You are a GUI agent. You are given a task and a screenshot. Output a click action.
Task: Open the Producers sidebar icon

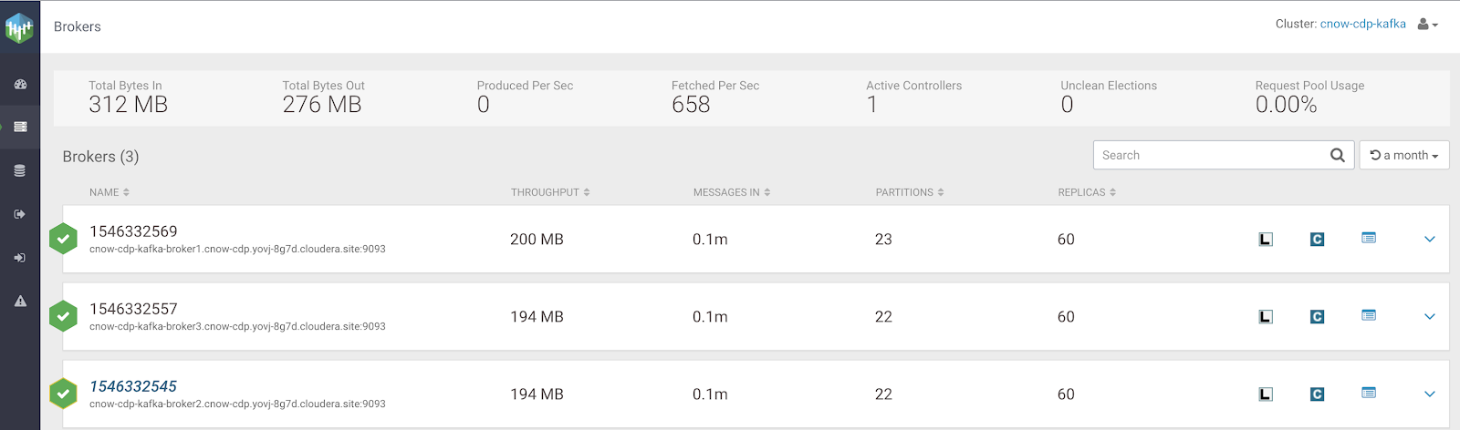tap(20, 214)
